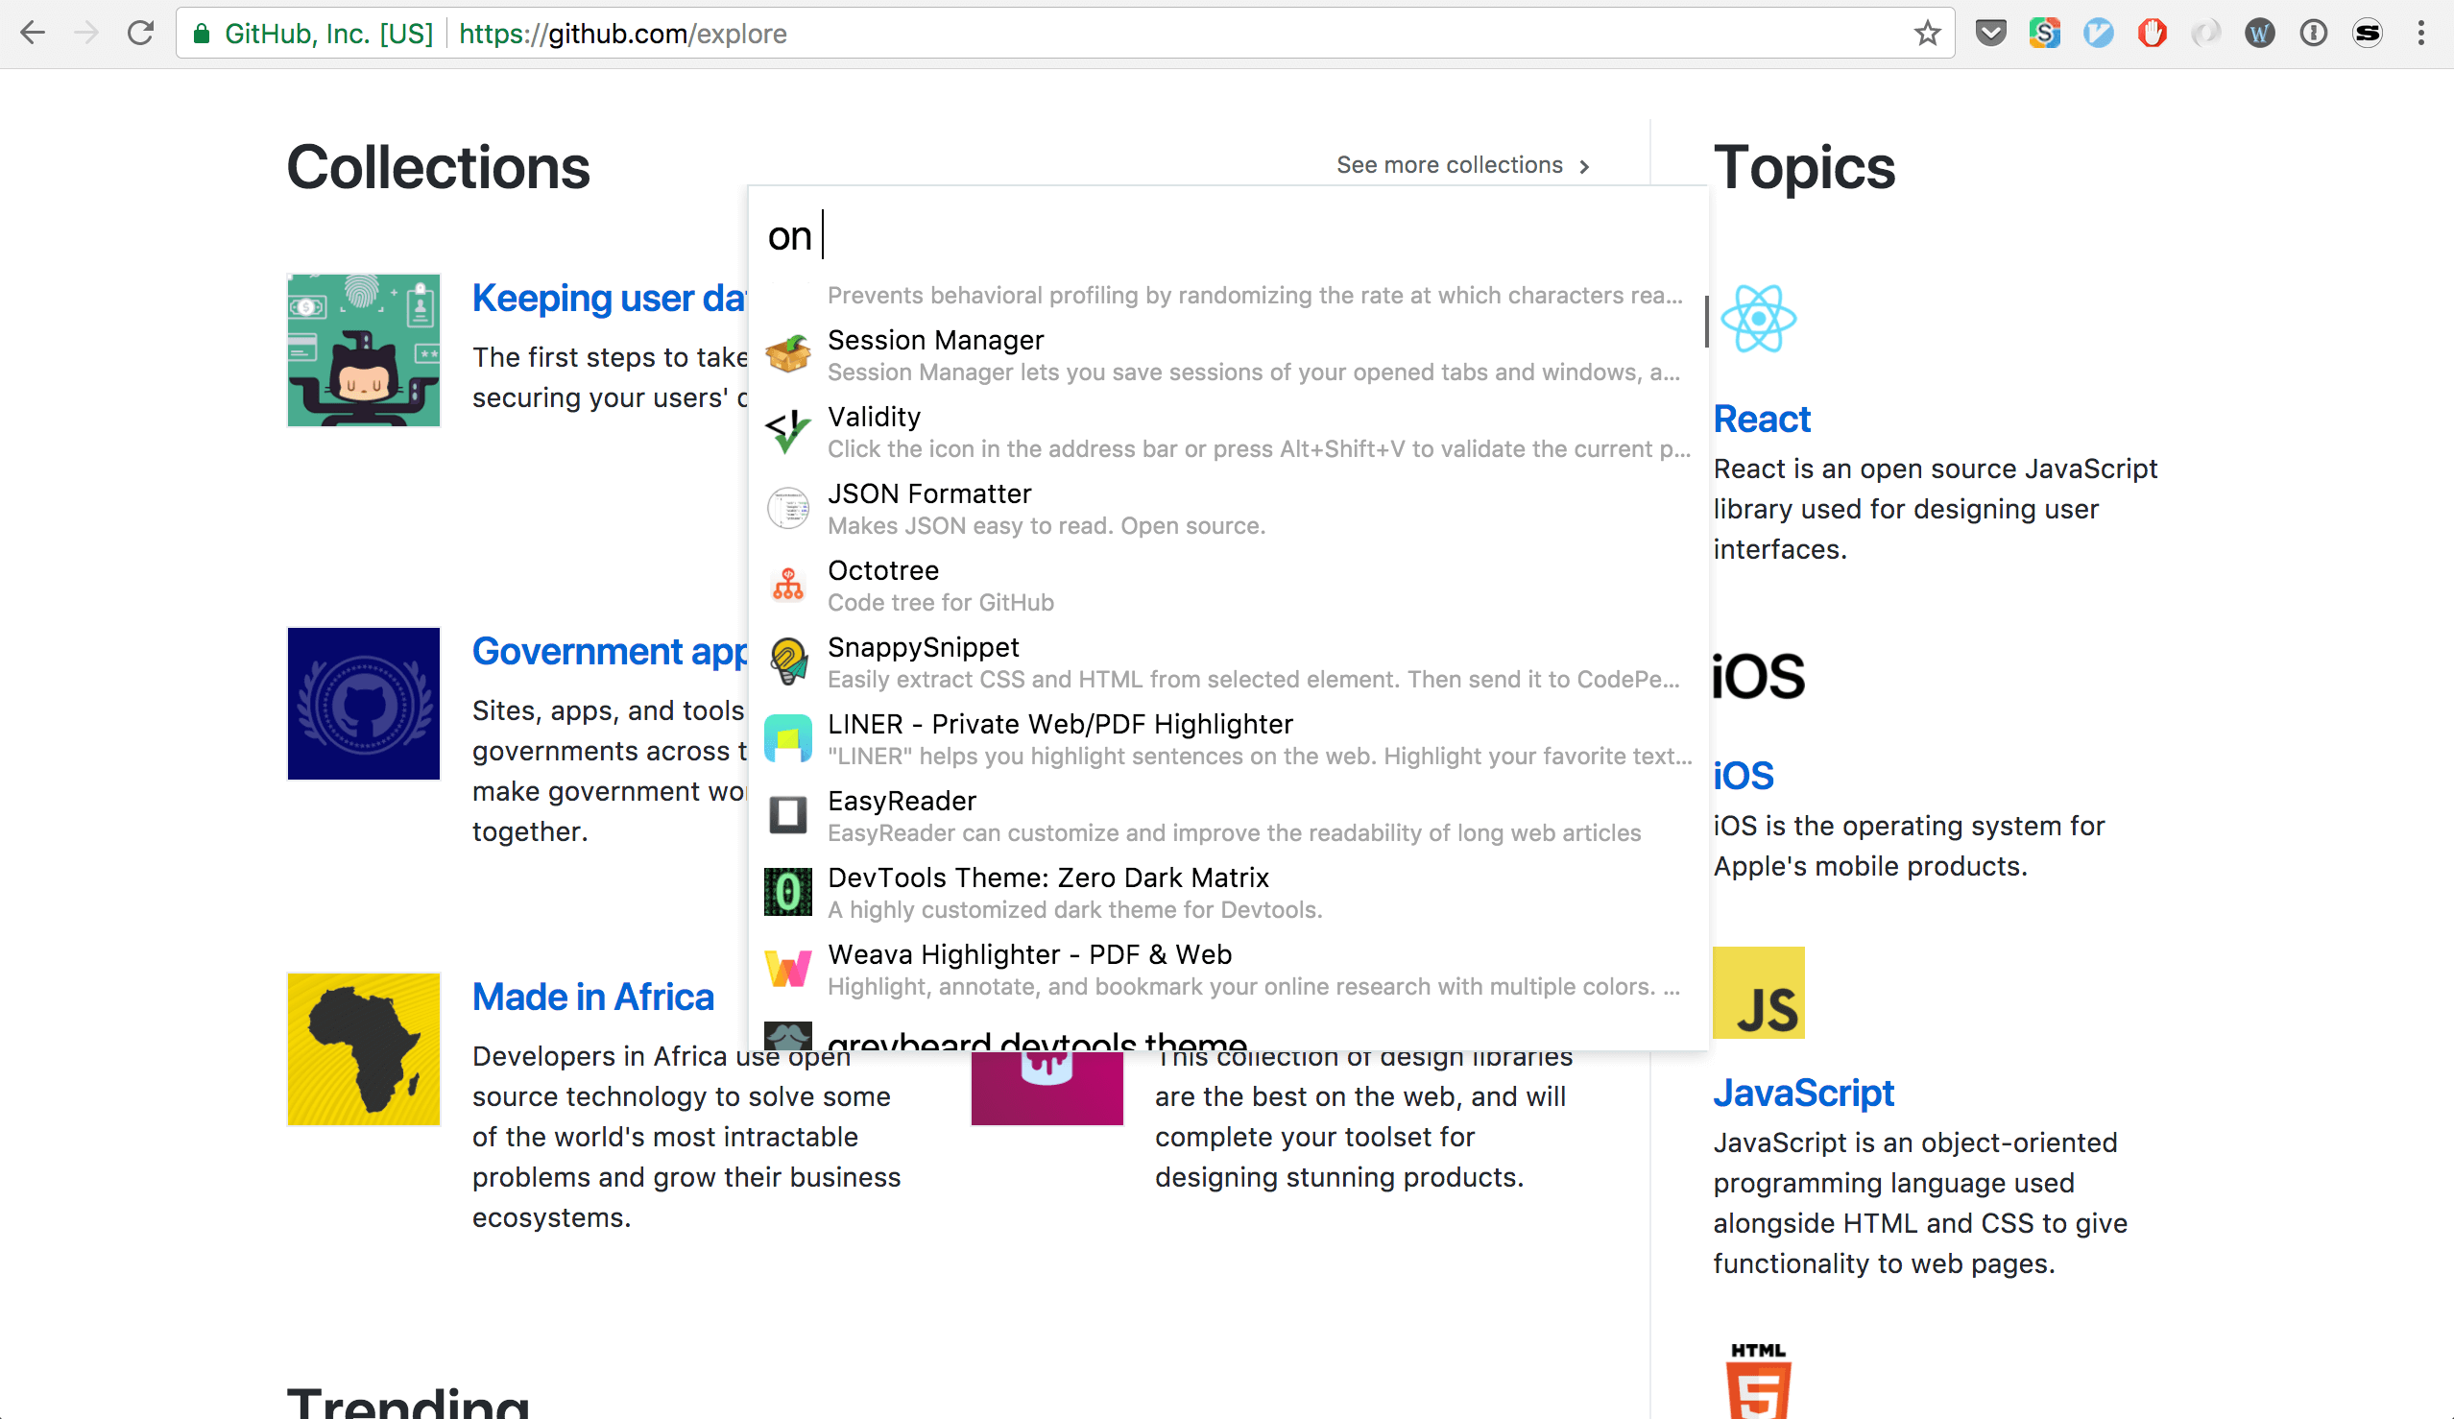Image resolution: width=2454 pixels, height=1419 pixels.
Task: Open the Made in Africa collection
Action: tap(592, 997)
